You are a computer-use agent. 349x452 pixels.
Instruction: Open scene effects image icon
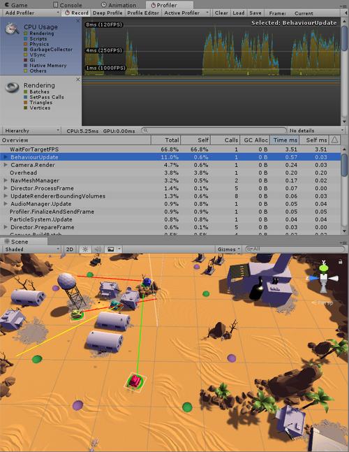click(110, 249)
